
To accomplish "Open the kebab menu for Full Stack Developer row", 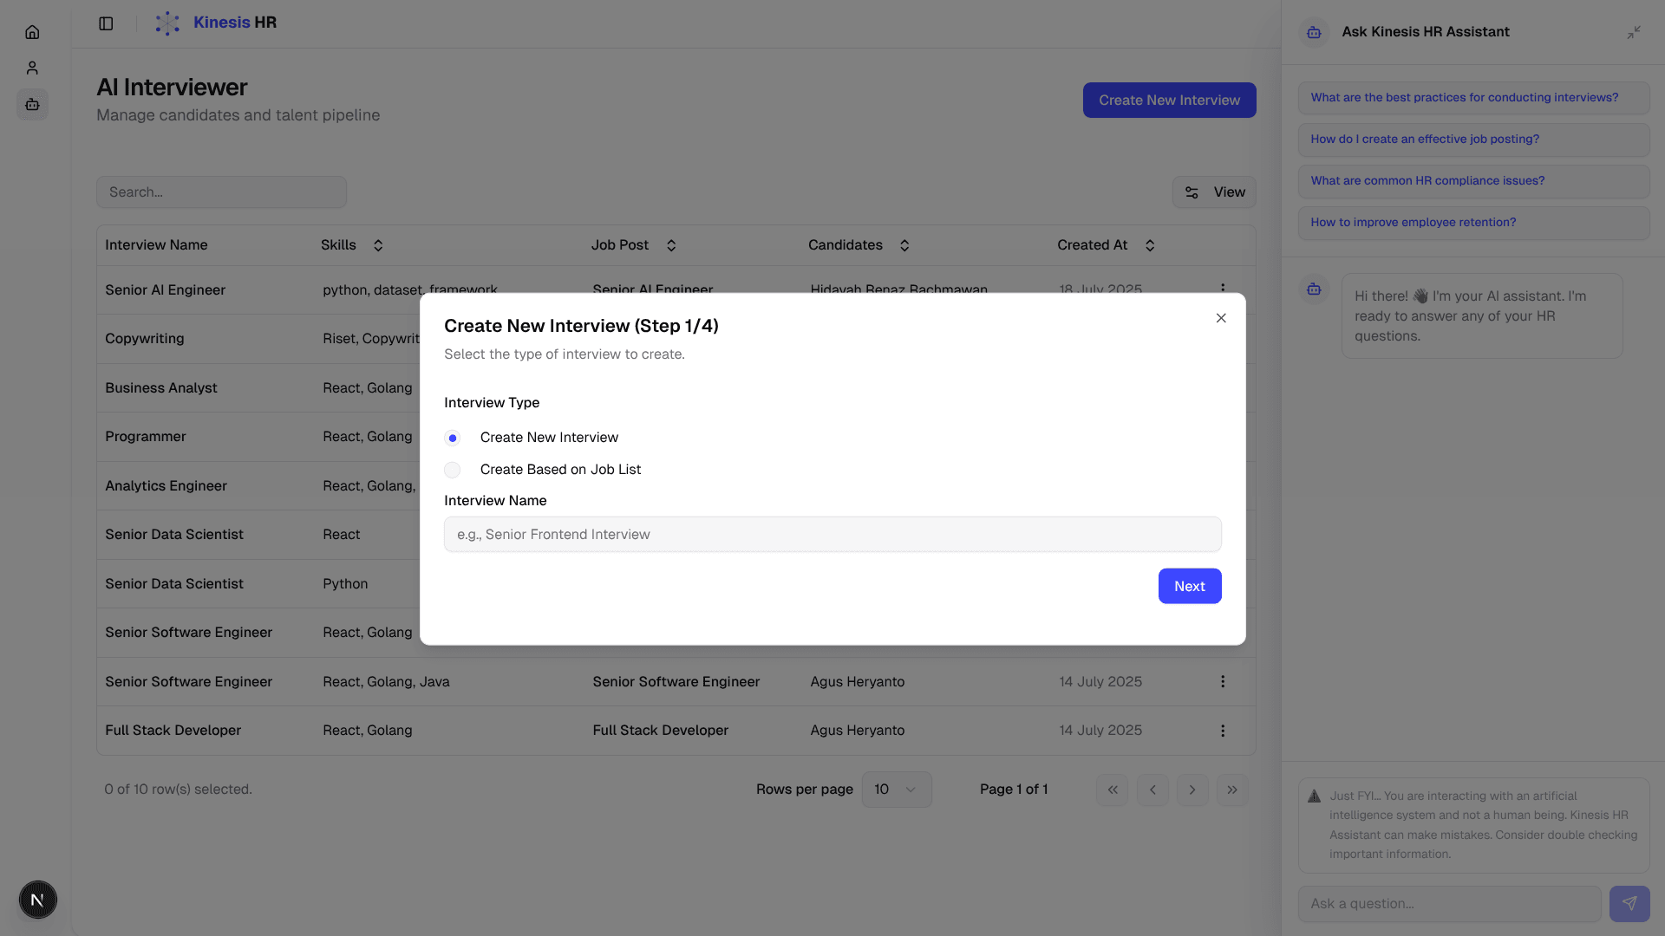I will coord(1222,731).
